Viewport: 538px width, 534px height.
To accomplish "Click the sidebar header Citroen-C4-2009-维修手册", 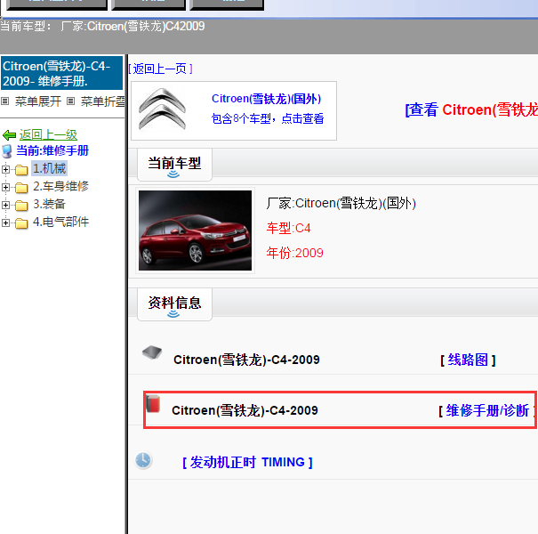I will (x=61, y=73).
